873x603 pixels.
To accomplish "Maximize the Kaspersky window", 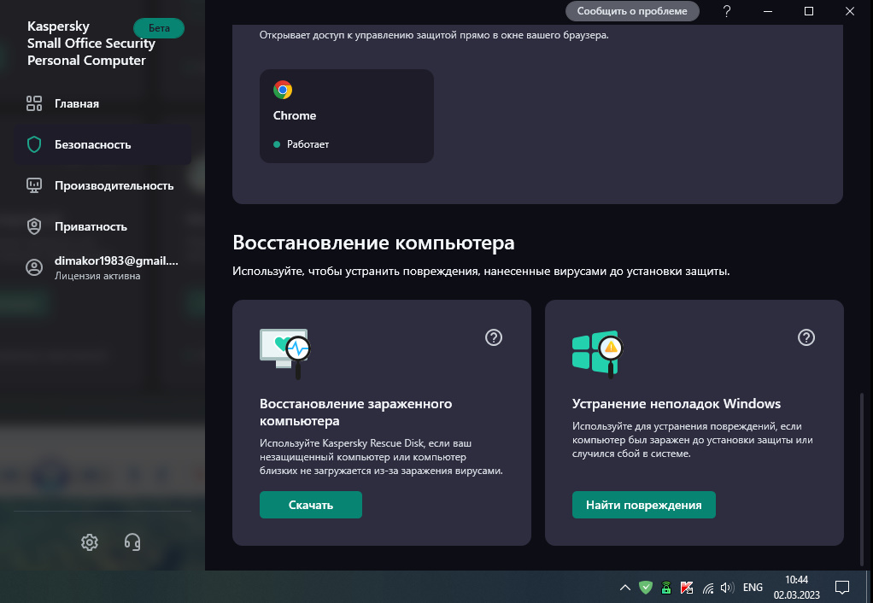I will 809,11.
